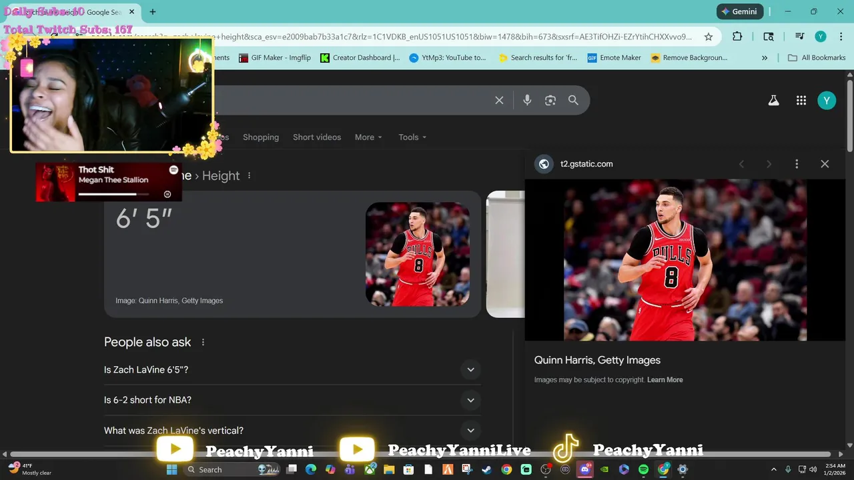Seek in the Thot Shit song progress bar
The image size is (854, 480).
click(x=112, y=194)
